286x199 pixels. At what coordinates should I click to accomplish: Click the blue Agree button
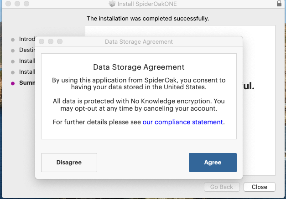pos(213,162)
